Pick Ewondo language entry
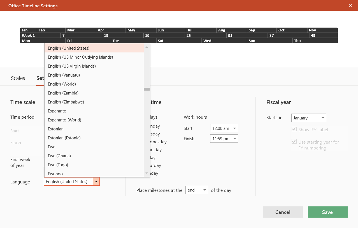Image resolution: width=358 pixels, height=228 pixels. point(94,173)
